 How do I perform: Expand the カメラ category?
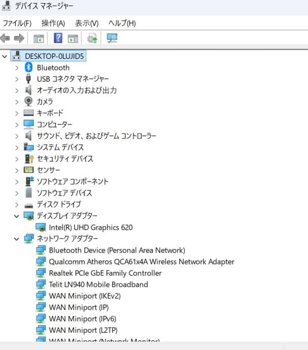[17, 102]
